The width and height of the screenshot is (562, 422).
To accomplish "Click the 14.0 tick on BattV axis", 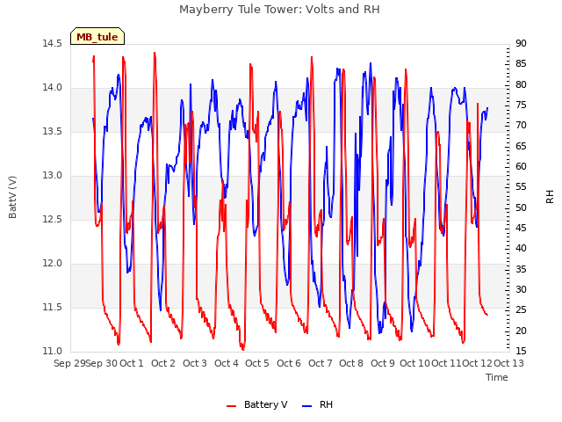I will coord(52,88).
